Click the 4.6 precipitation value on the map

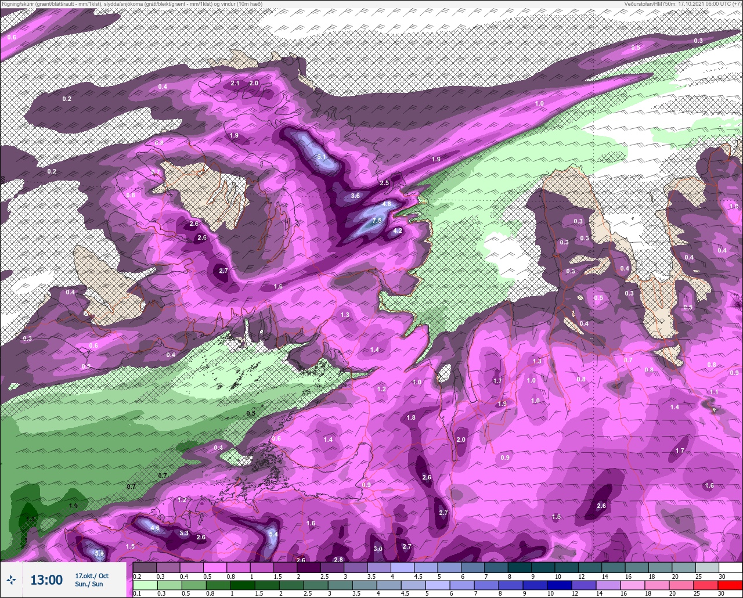coord(155,528)
